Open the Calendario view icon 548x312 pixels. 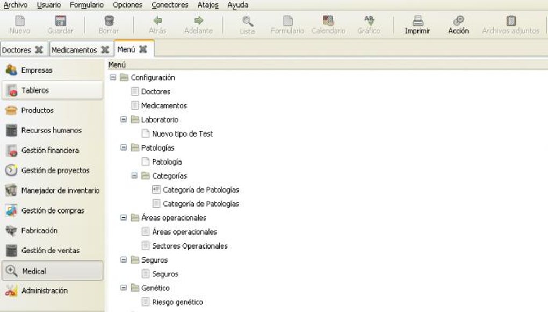pyautogui.click(x=328, y=20)
